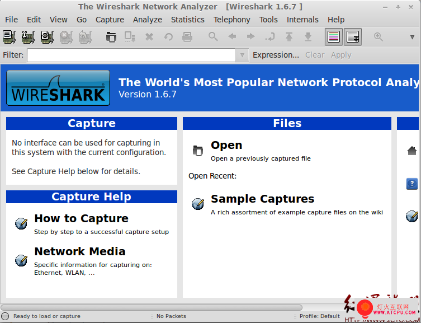Click the close capture file X icon
Viewport: 421px width, 323px height.
point(149,37)
